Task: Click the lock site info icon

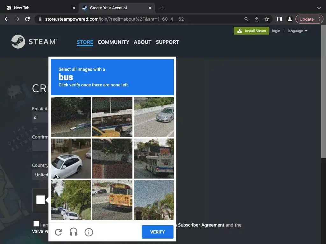Action: (40, 19)
